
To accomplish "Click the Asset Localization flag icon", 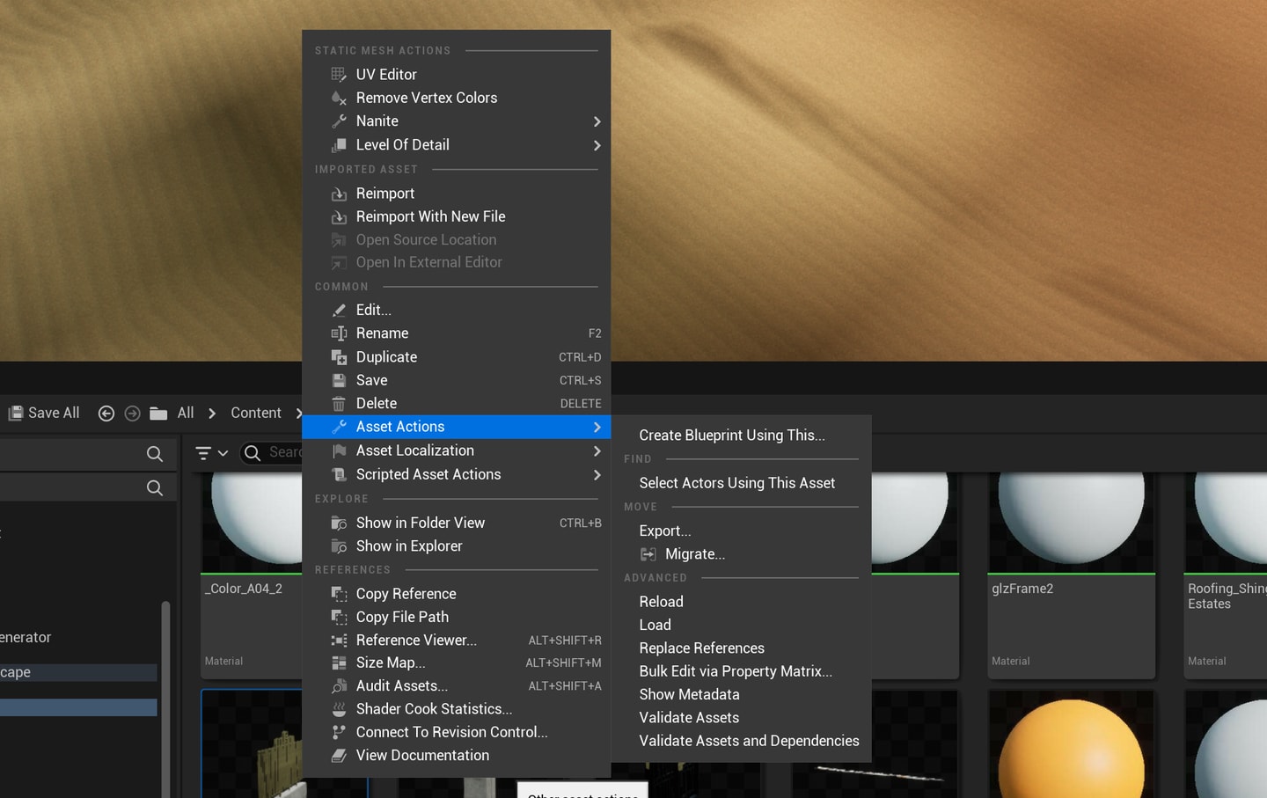I will (x=339, y=450).
